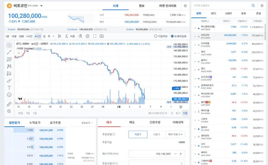
Task: Select the 시장가 market order button
Action: (157, 134)
